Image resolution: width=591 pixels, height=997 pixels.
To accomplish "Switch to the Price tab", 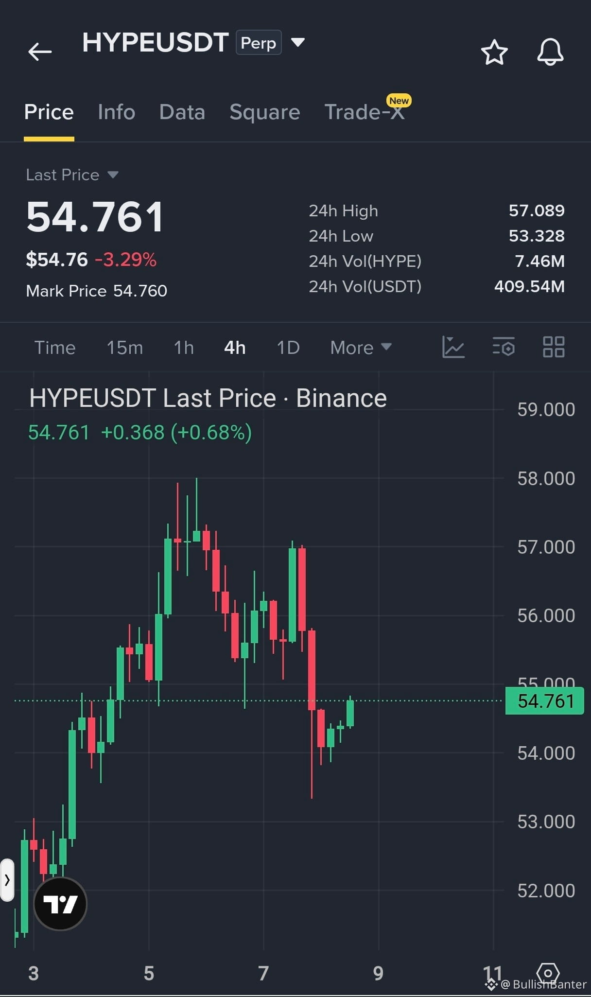I will (49, 112).
